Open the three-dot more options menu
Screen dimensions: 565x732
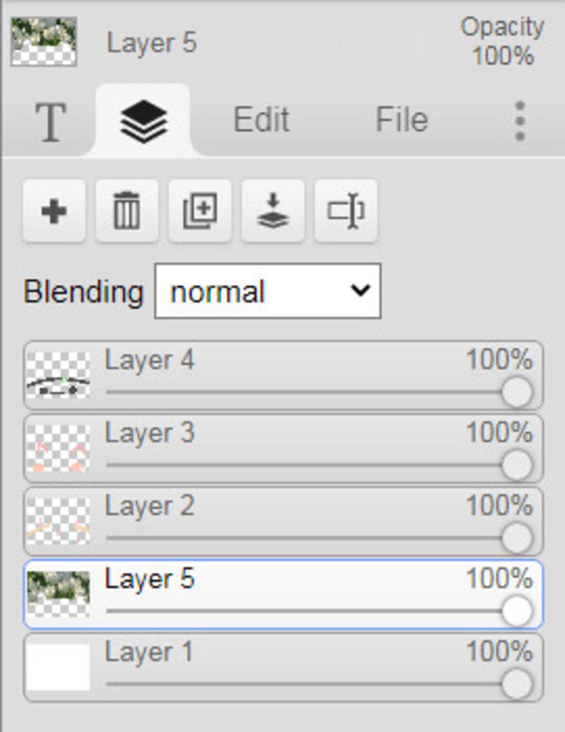click(519, 121)
